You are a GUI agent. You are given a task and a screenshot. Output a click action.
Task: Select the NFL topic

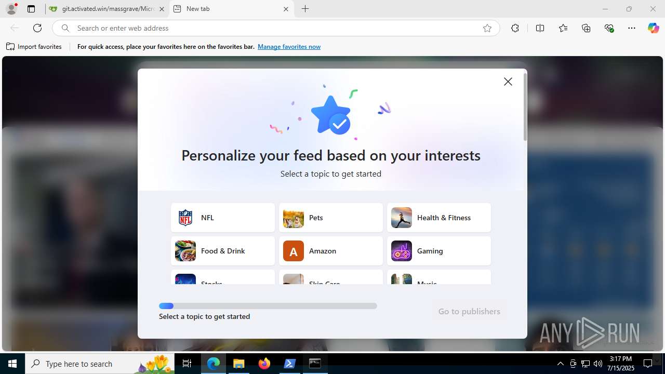[223, 218]
